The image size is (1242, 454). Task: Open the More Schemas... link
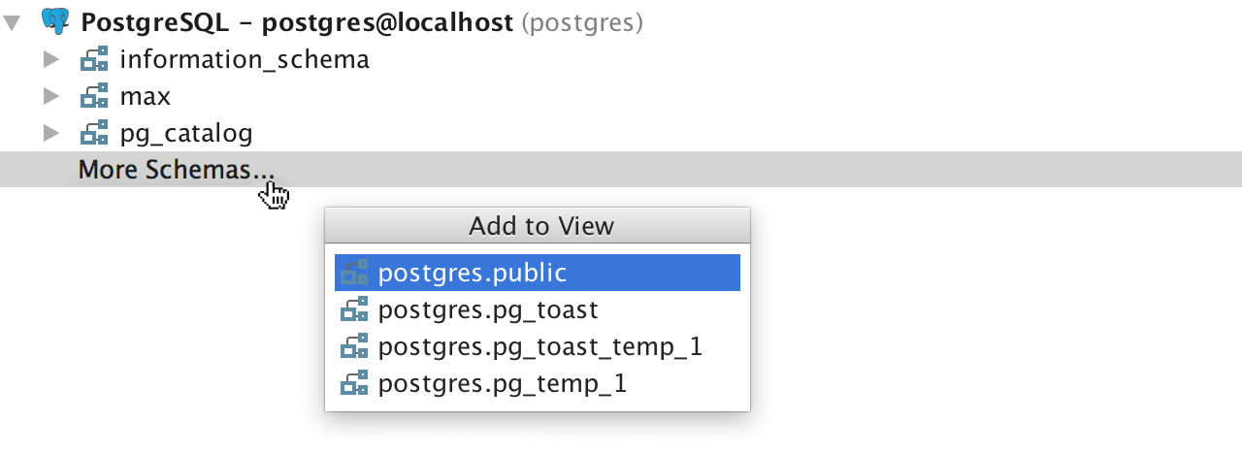coord(177,171)
